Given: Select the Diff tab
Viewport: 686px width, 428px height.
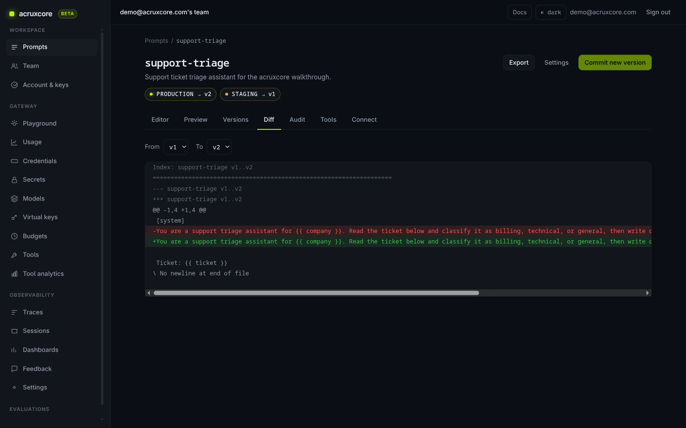Looking at the screenshot, I should [x=269, y=120].
